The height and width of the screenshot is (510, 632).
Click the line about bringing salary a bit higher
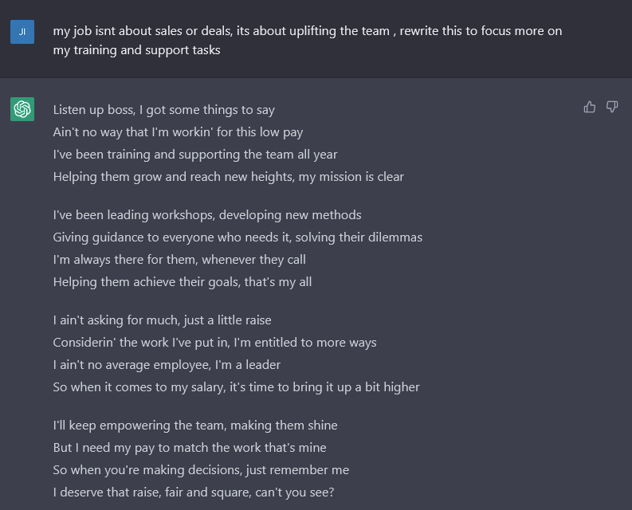point(236,387)
